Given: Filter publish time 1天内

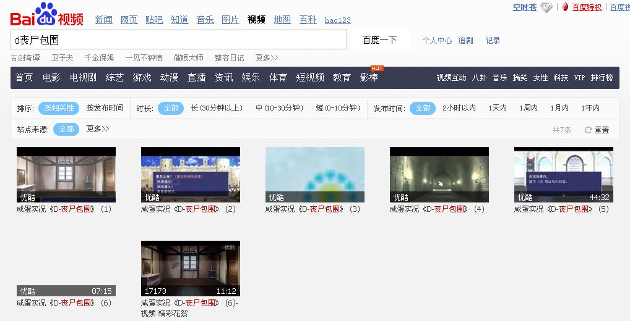Looking at the screenshot, I should (x=498, y=108).
